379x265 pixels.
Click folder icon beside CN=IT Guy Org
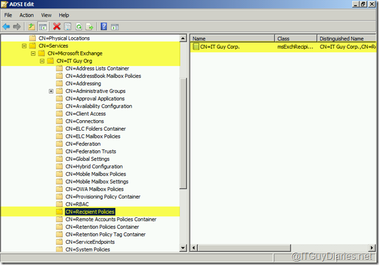pos(50,61)
